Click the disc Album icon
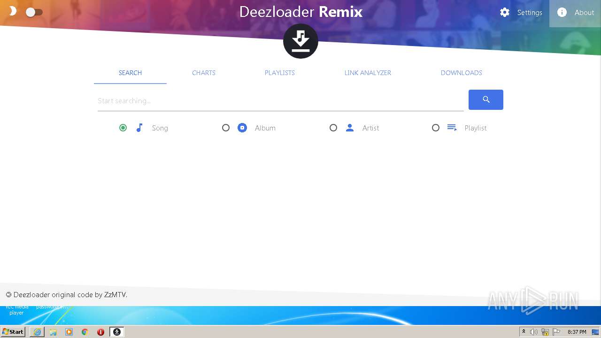This screenshot has width=601, height=338. coord(242,128)
